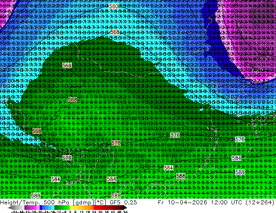Click the white-boxed 576 contour label
The width and height of the screenshot is (276, 213).
click(240, 140)
